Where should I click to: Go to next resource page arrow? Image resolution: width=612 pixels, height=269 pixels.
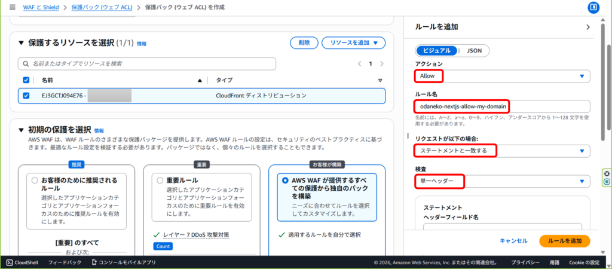coord(382,63)
